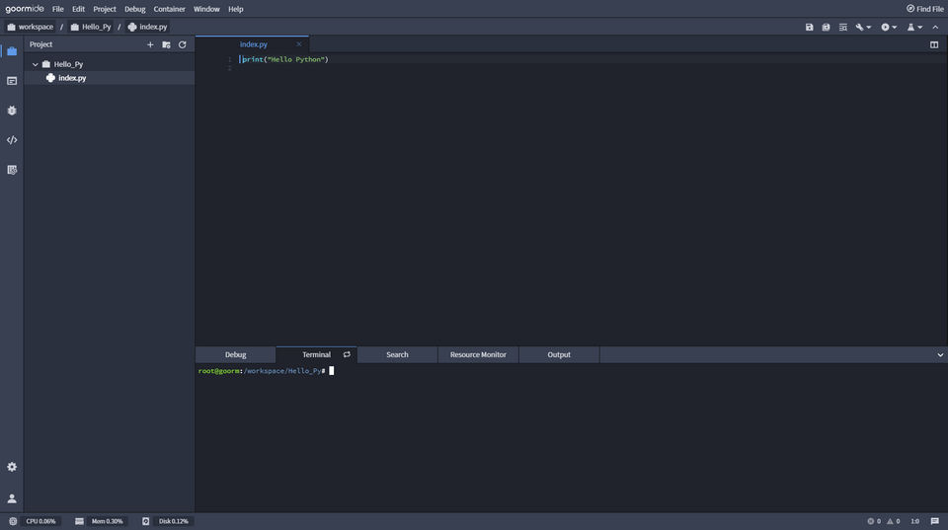This screenshot has width=948, height=530.
Task: Click cursor position 1:0 in status bar
Action: click(x=914, y=521)
